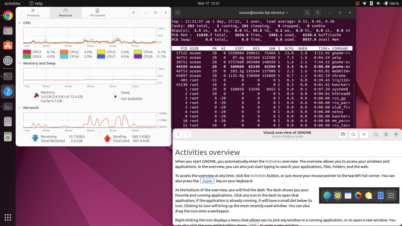Viewport: 402px width, 226px height.
Task: Click the Sending up-arrow icon
Action: coord(107,138)
